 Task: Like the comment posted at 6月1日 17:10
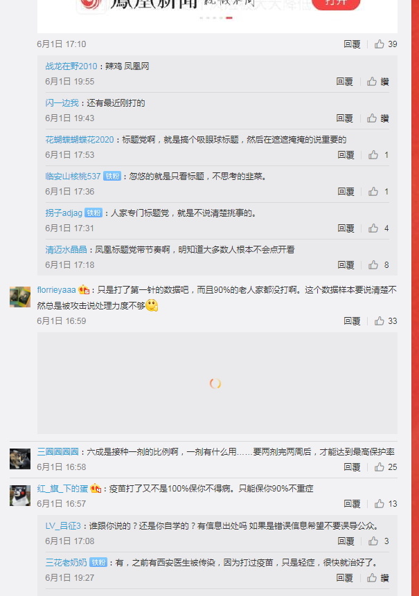click(x=386, y=44)
